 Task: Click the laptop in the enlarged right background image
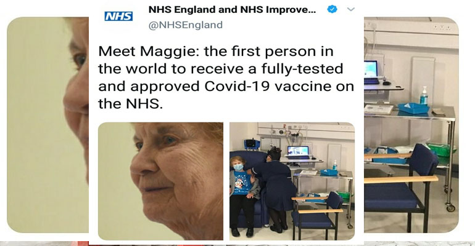(x=371, y=73)
